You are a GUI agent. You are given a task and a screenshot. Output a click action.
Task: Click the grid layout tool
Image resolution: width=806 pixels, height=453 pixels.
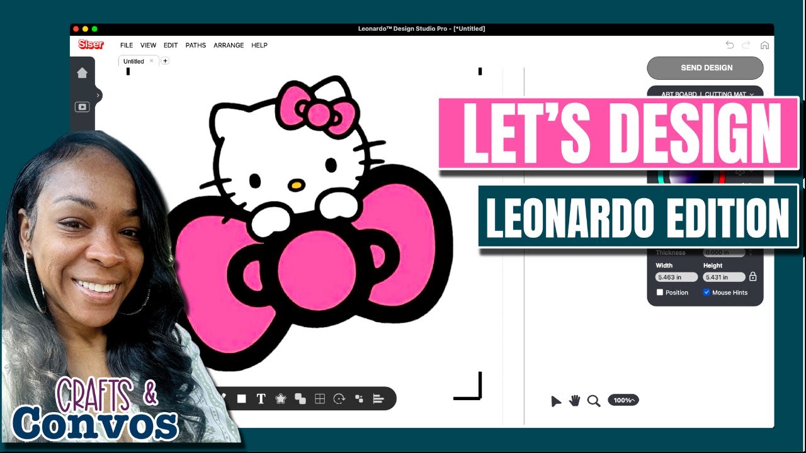click(x=320, y=398)
